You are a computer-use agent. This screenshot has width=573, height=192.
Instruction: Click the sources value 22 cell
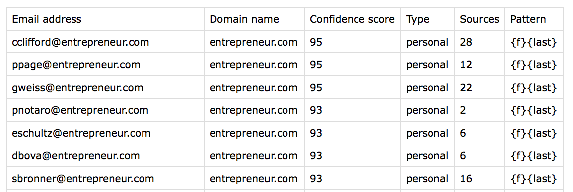point(480,88)
